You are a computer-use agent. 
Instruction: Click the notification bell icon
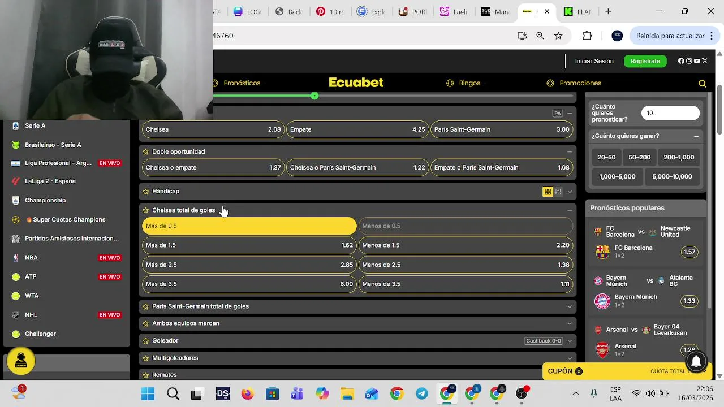click(696, 361)
